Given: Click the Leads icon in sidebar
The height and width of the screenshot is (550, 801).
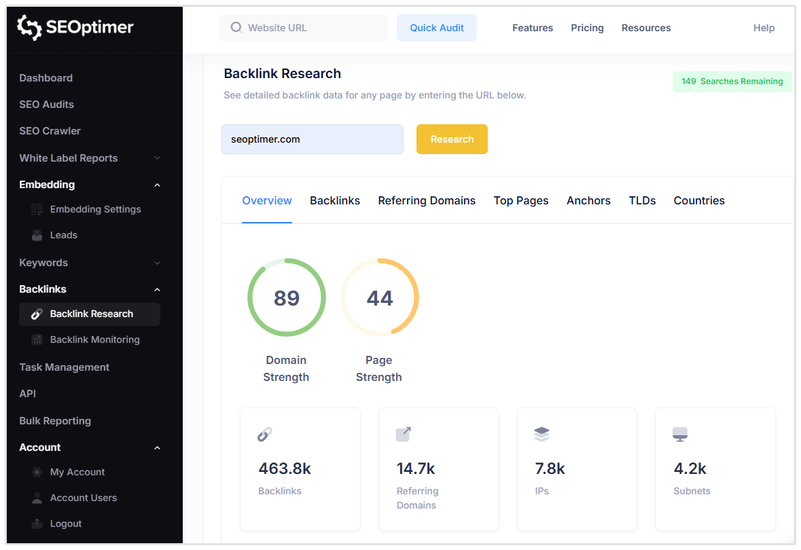Looking at the screenshot, I should coord(37,236).
